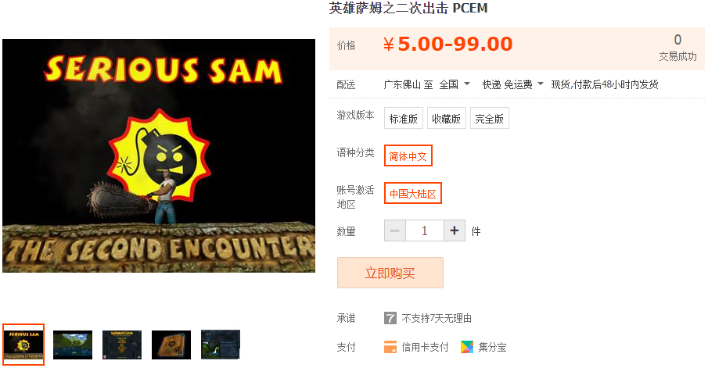Screen dimensions: 708x368
Task: Choose the 完全版 game version
Action: pos(490,118)
